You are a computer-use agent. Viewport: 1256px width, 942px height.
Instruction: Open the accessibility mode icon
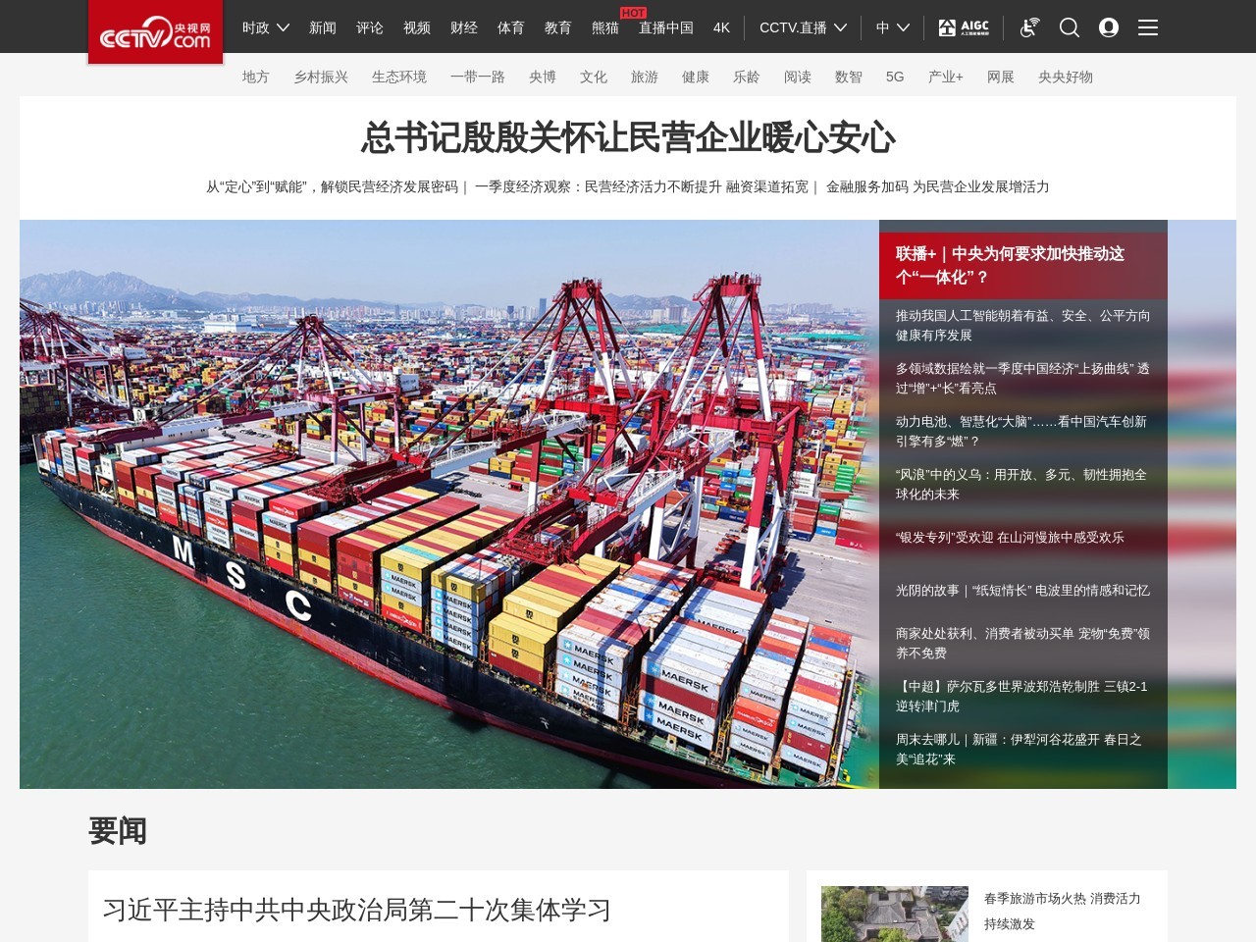tap(1029, 27)
